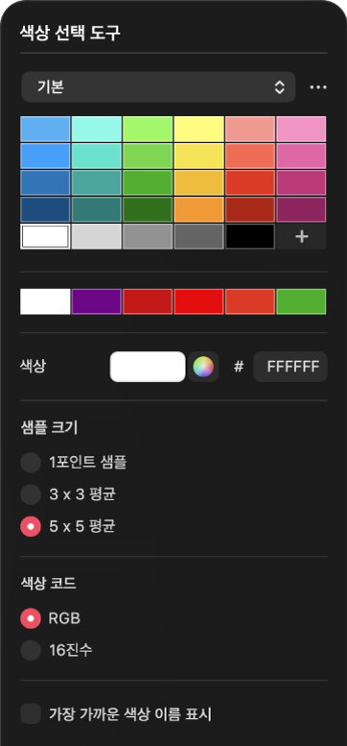
Task: Pick the dark teal swatch in fourth row
Action: (97, 209)
